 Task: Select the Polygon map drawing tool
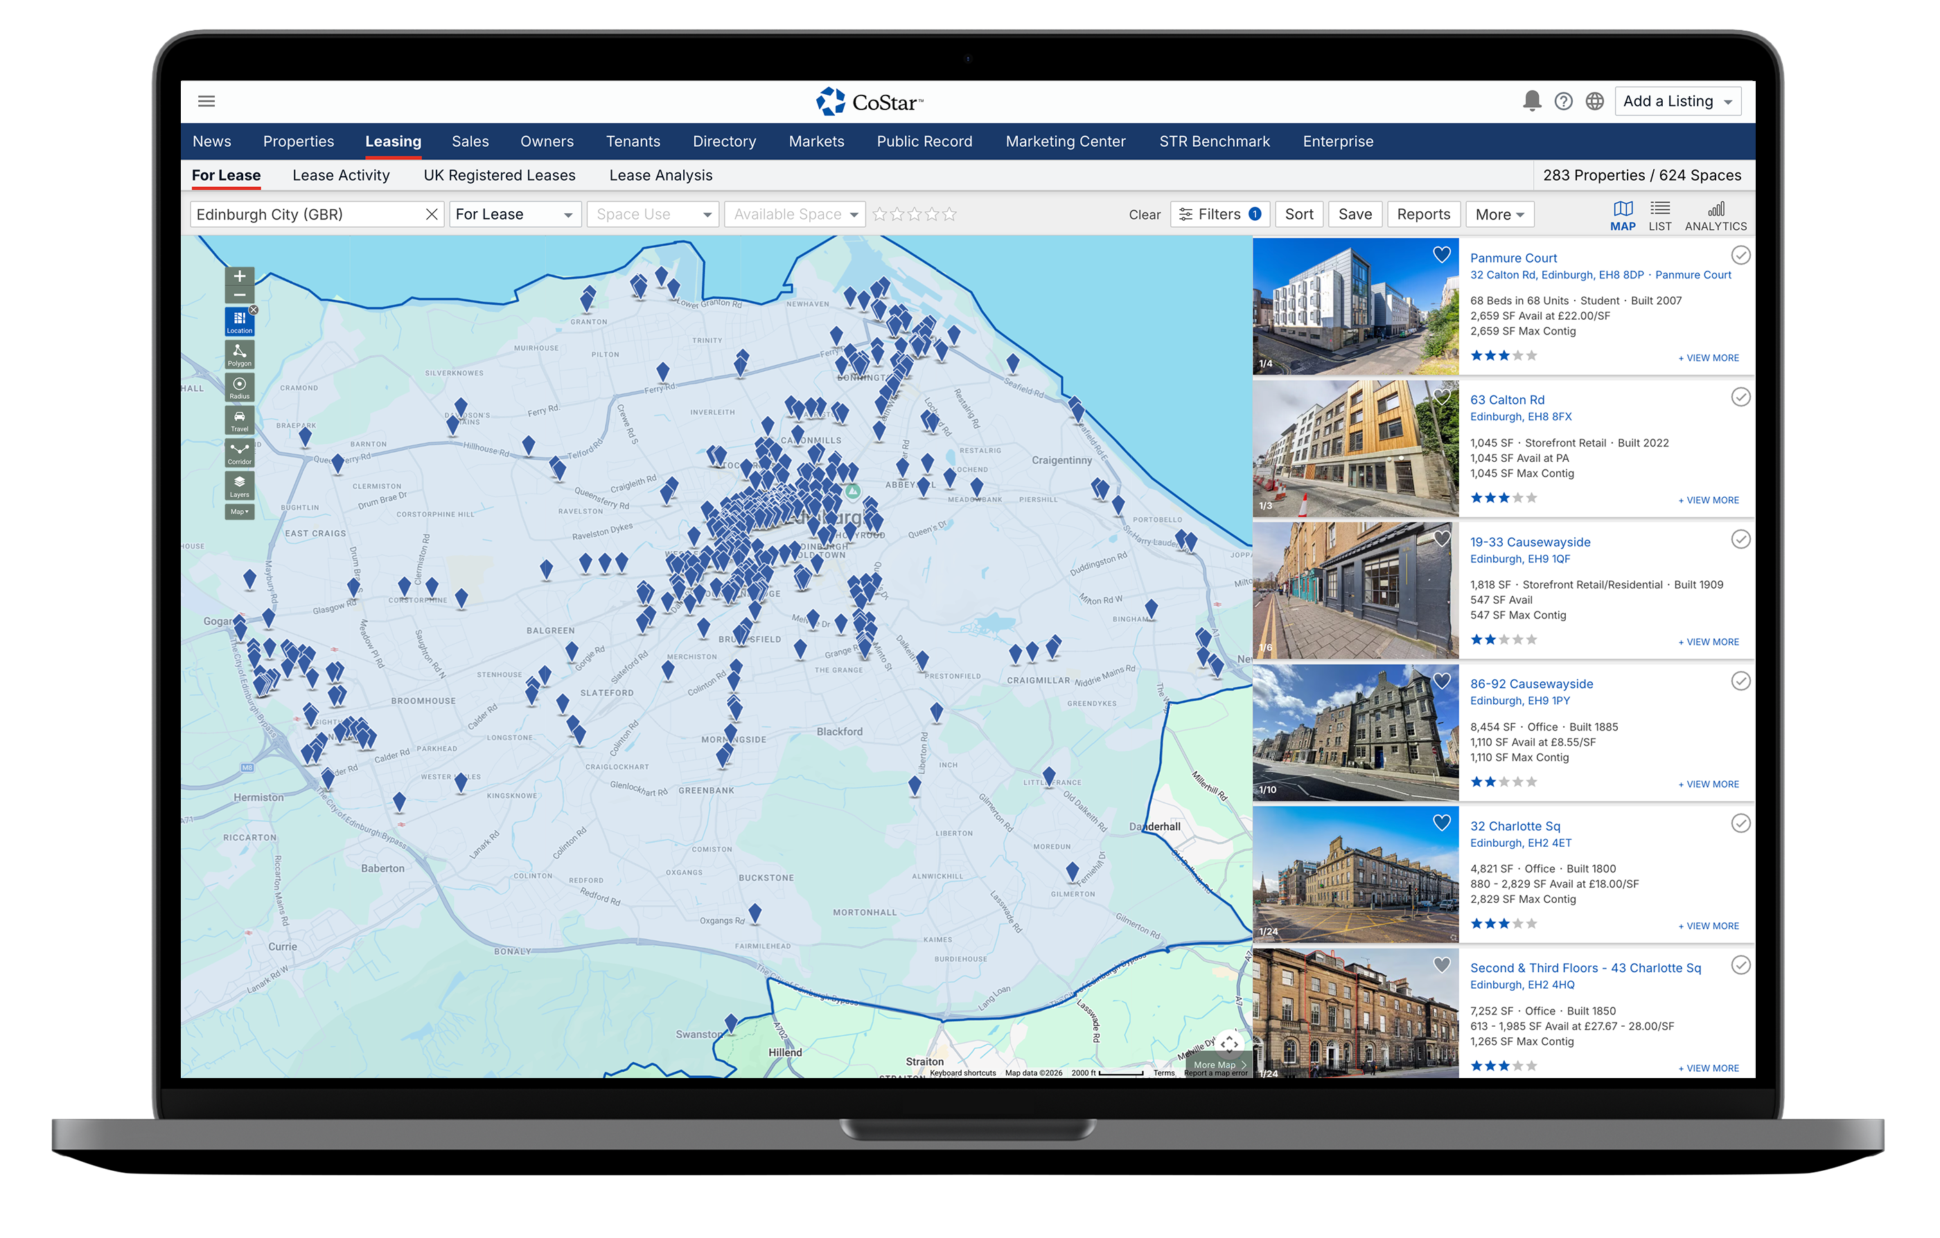[x=239, y=355]
